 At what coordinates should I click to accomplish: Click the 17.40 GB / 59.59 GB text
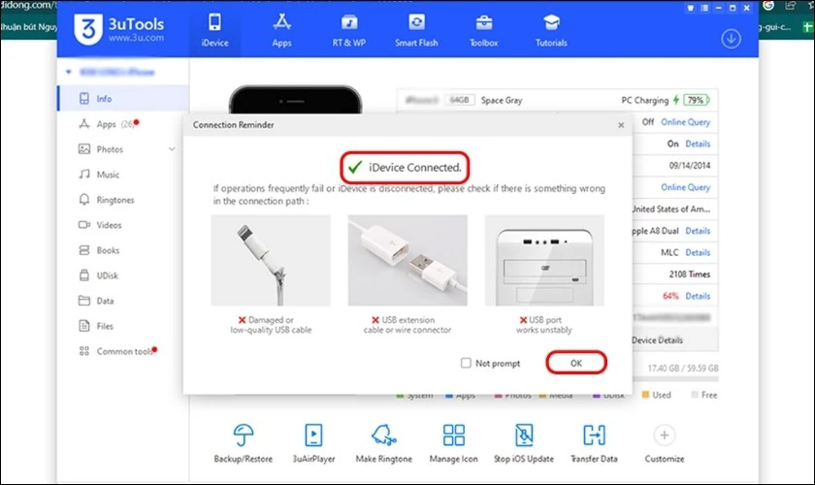click(x=683, y=368)
